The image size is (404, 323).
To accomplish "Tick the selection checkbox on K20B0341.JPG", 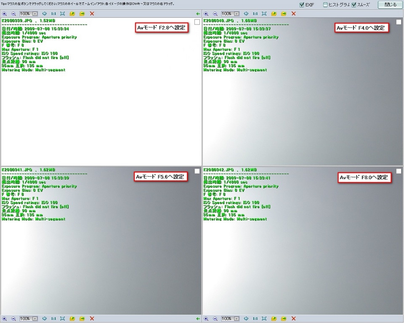I will [x=197, y=171].
